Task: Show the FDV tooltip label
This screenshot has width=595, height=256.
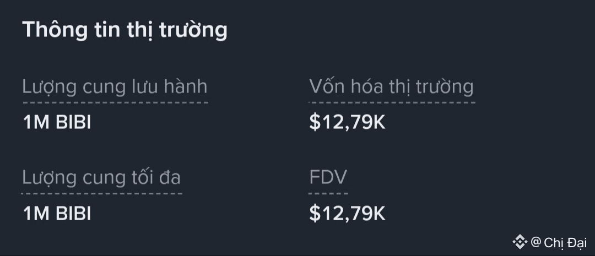Action: 328,177
